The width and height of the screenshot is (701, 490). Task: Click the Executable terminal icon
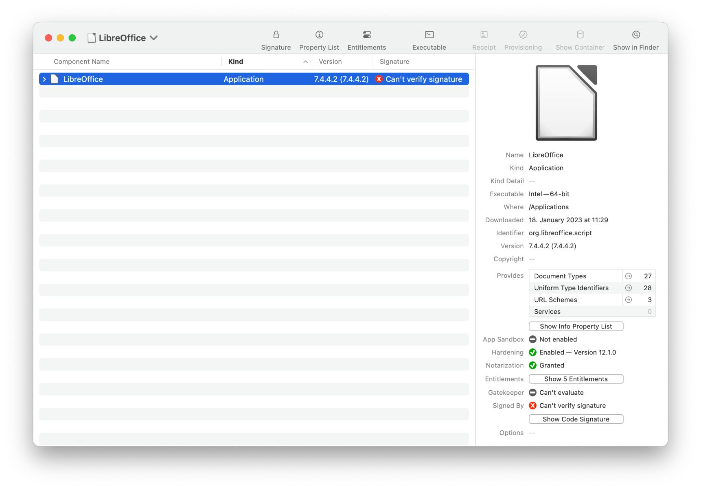coord(429,35)
